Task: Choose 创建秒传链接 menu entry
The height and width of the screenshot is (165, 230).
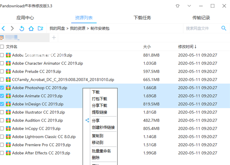Action: point(104,127)
